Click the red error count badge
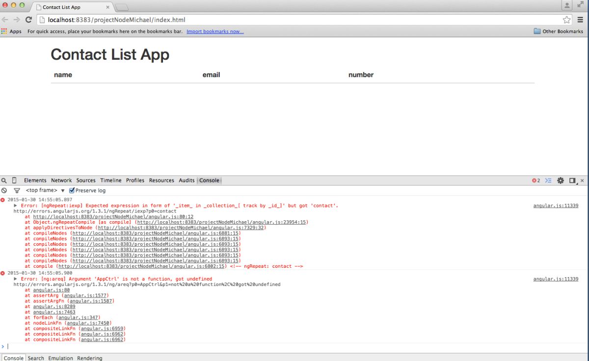The width and height of the screenshot is (589, 361). (536, 180)
